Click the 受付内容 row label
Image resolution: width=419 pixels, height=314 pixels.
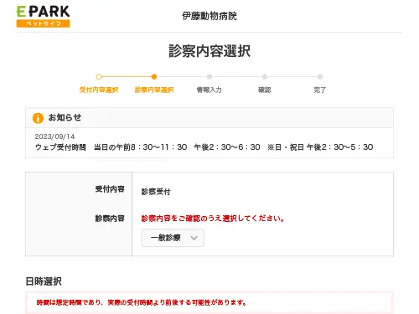click(110, 189)
